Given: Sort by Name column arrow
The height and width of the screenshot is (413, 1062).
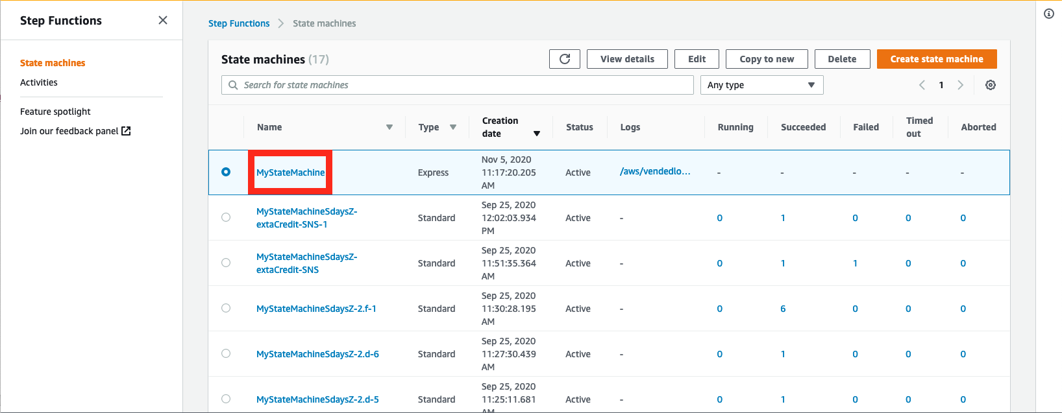Looking at the screenshot, I should tap(389, 127).
